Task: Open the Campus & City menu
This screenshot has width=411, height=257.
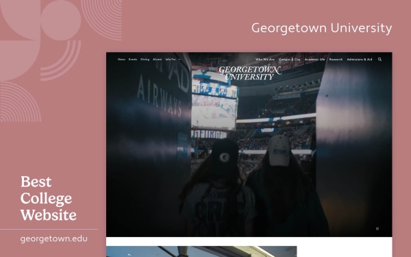Action: (x=289, y=60)
